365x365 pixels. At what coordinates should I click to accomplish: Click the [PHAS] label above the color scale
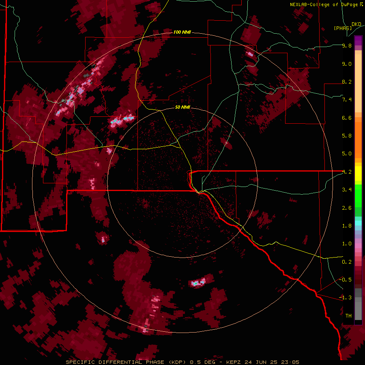pos(343,28)
